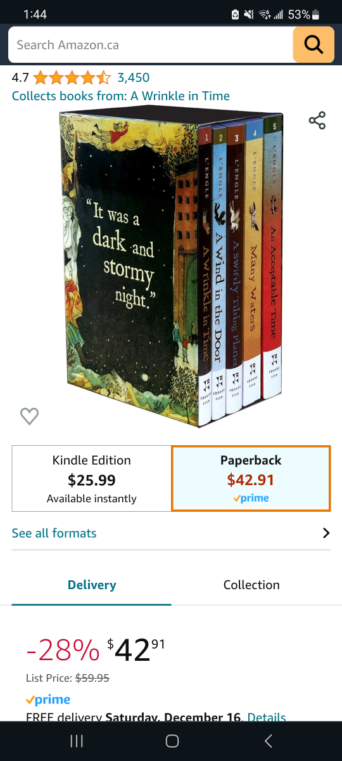Open the delivery Details link
Screen dimensions: 342x761
(267, 717)
